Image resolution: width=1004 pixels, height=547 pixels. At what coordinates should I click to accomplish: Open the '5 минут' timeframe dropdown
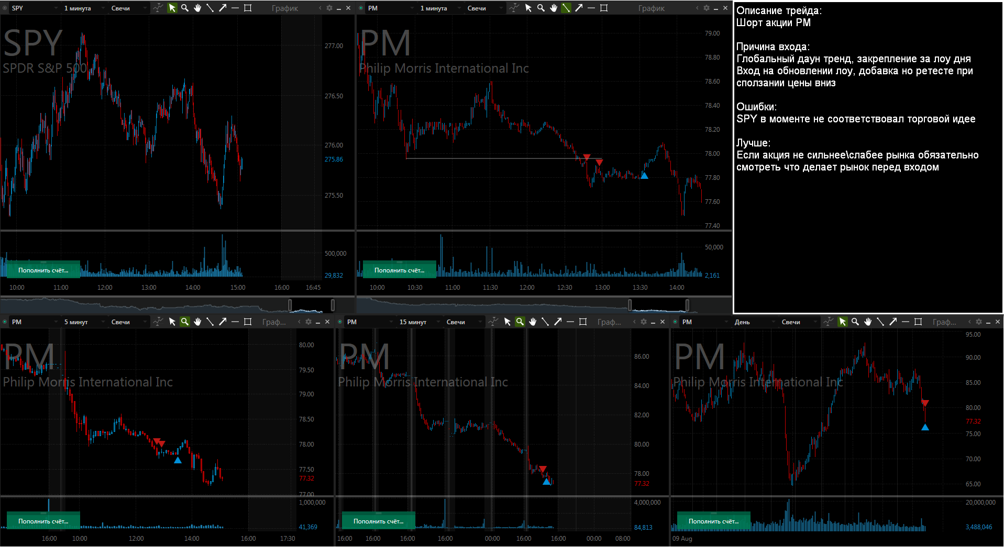[84, 322]
